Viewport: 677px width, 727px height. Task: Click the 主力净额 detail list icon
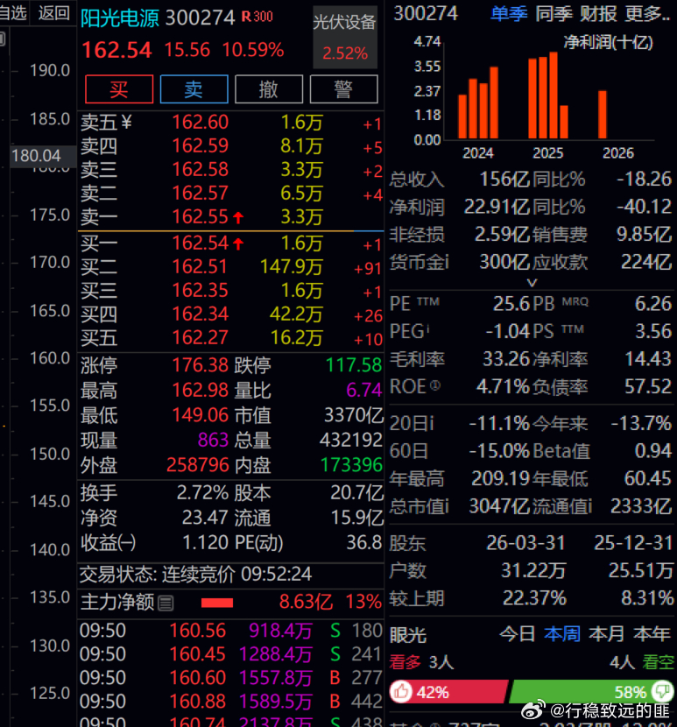point(166,603)
